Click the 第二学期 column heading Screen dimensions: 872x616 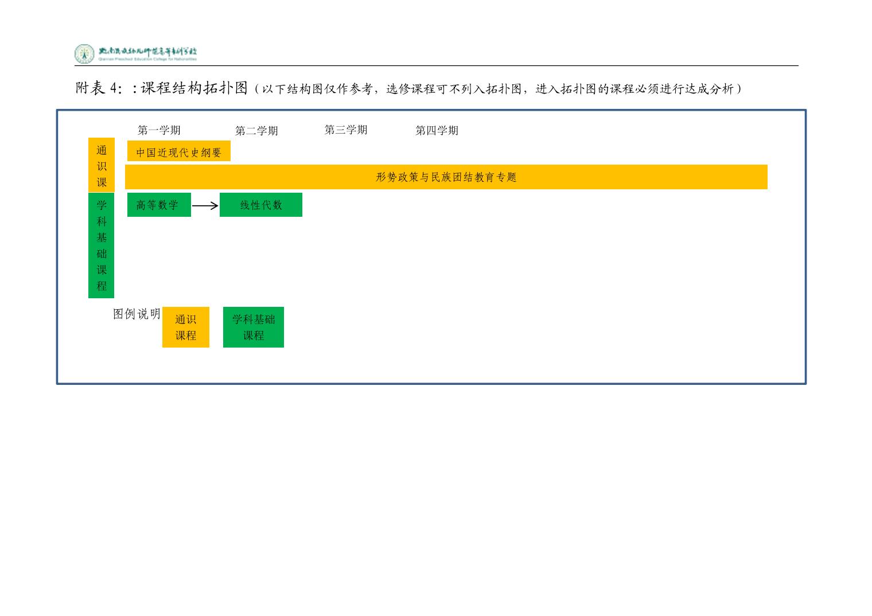(256, 131)
